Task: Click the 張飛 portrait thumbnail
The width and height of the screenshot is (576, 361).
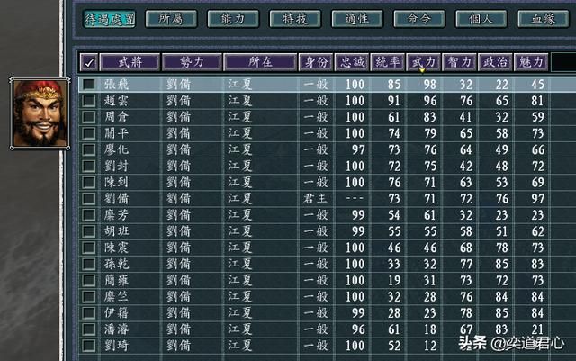Action: click(x=40, y=113)
